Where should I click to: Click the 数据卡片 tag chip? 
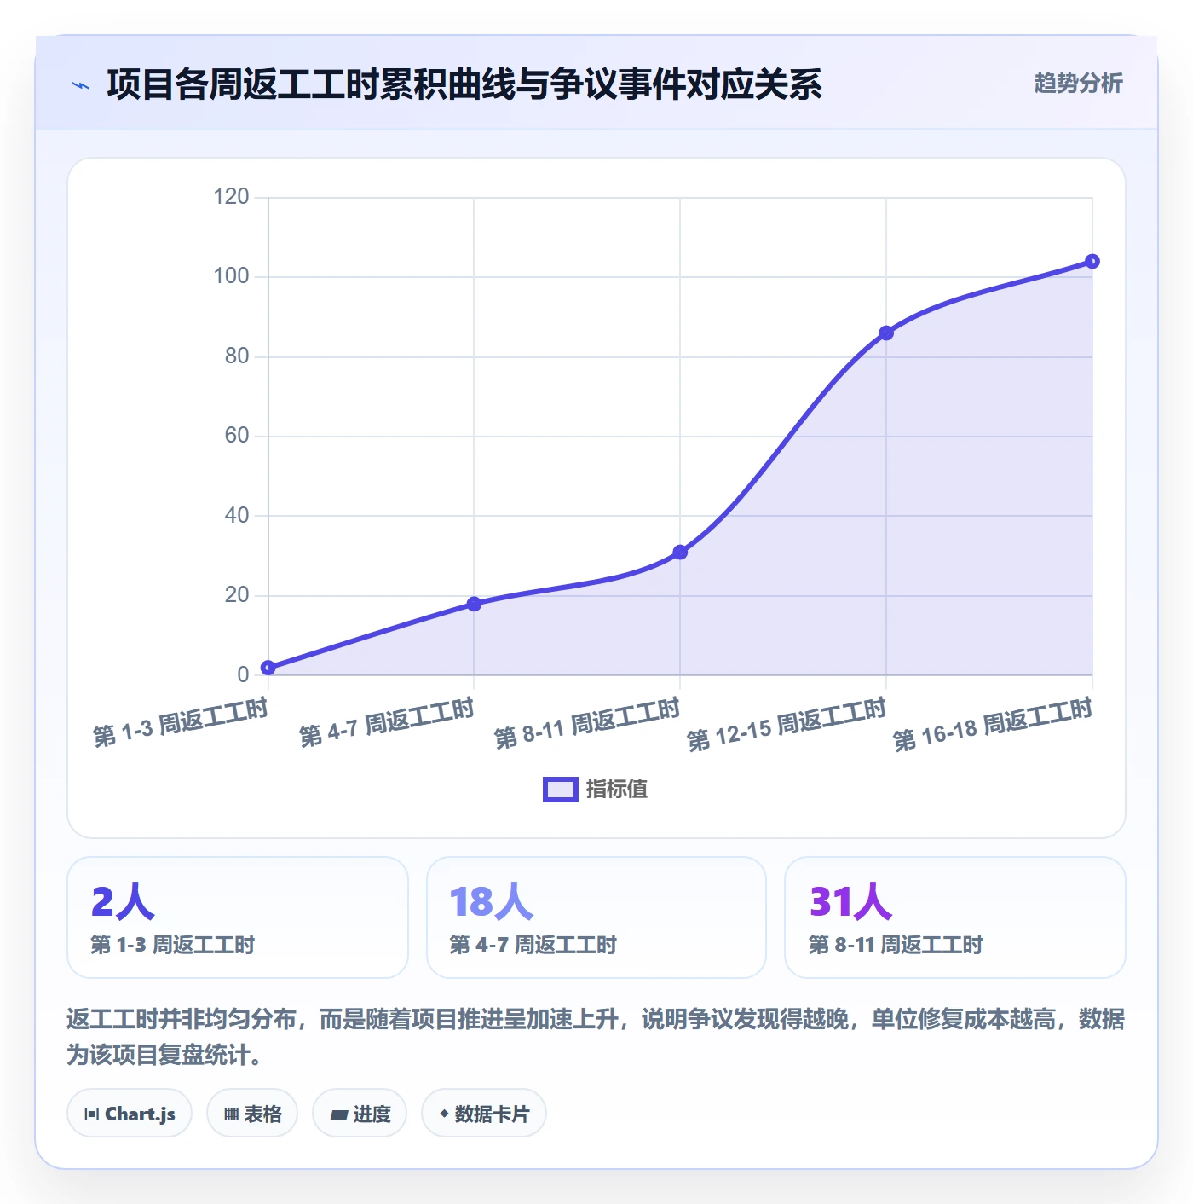pos(484,1113)
